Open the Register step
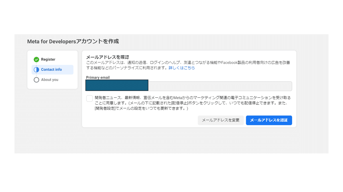The width and height of the screenshot is (343, 192). (48, 59)
